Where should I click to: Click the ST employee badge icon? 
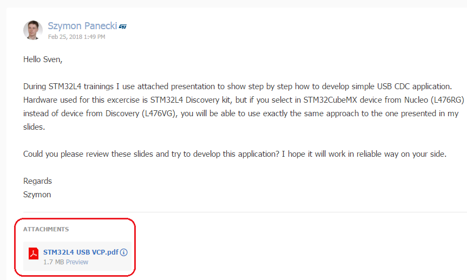point(123,26)
